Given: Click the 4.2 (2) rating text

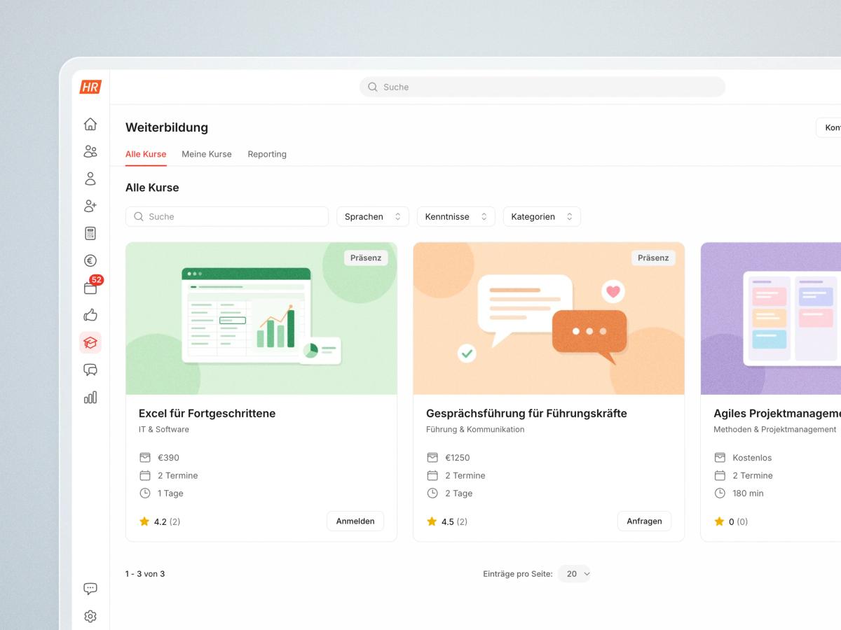Looking at the screenshot, I should tap(167, 521).
